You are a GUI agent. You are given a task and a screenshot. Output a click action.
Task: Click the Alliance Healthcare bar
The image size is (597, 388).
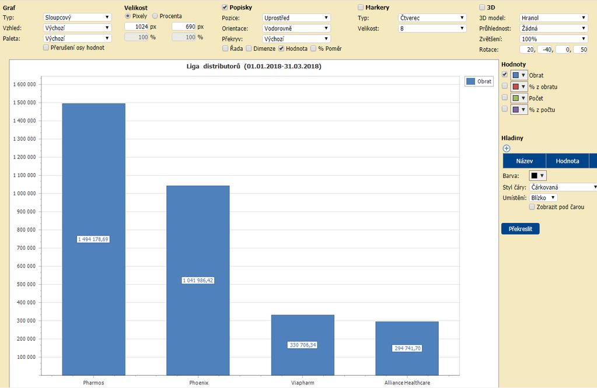[407, 349]
